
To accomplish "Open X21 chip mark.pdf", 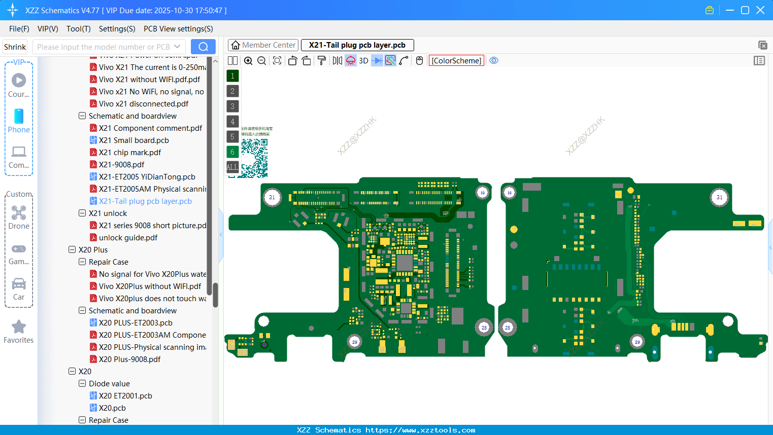I will [x=130, y=153].
